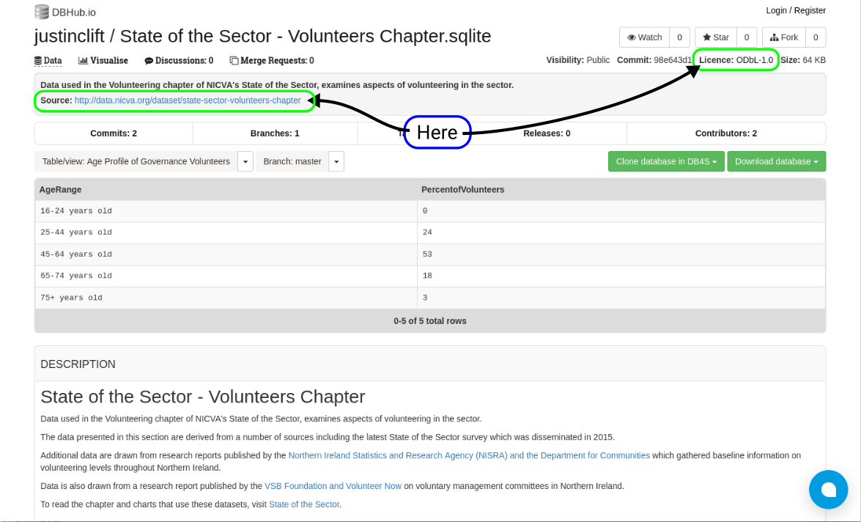This screenshot has height=522, width=861.
Task: Click the eye icon on Watch button
Action: coord(632,37)
